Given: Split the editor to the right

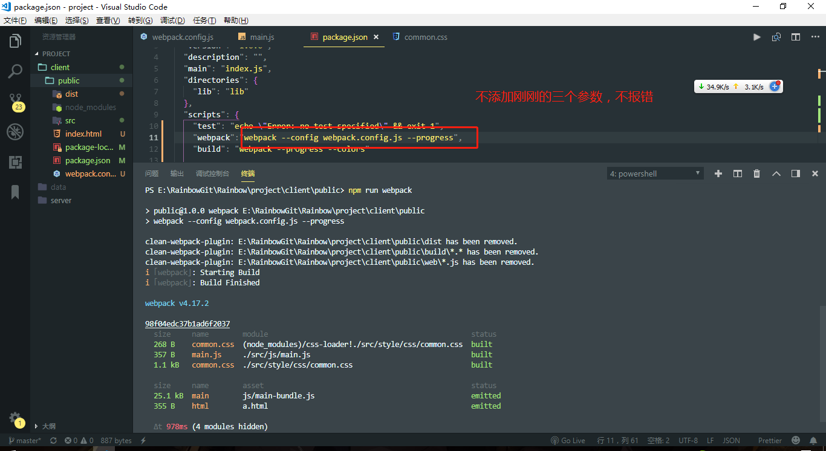Looking at the screenshot, I should 796,37.
